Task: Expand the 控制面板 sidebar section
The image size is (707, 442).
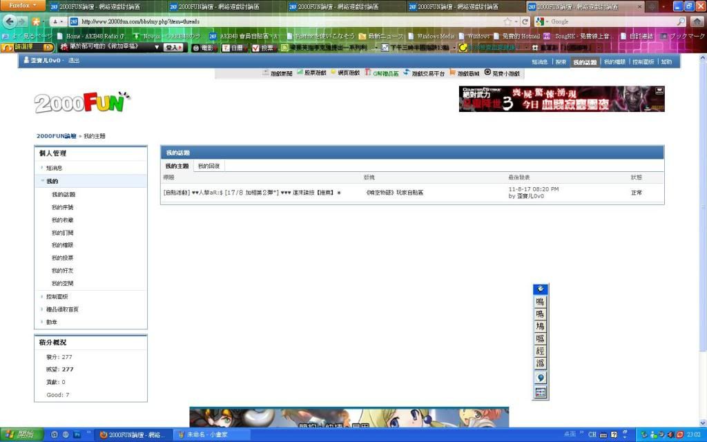Action: click(57, 296)
